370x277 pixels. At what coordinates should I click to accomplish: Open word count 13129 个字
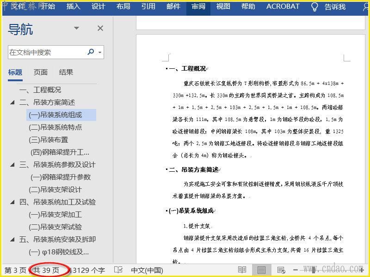pos(88,270)
